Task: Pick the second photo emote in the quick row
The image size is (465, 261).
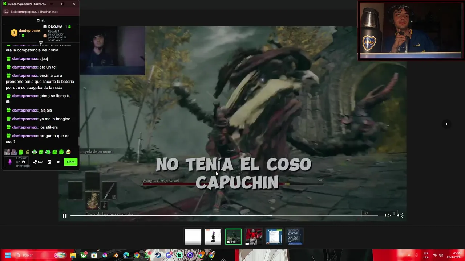Action: [14, 152]
